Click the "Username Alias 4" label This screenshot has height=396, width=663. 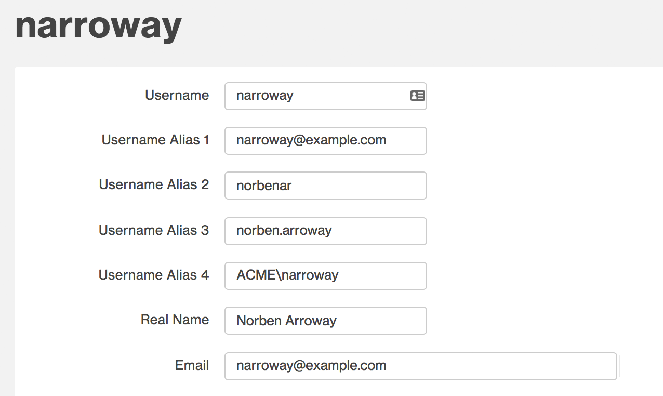coord(154,275)
